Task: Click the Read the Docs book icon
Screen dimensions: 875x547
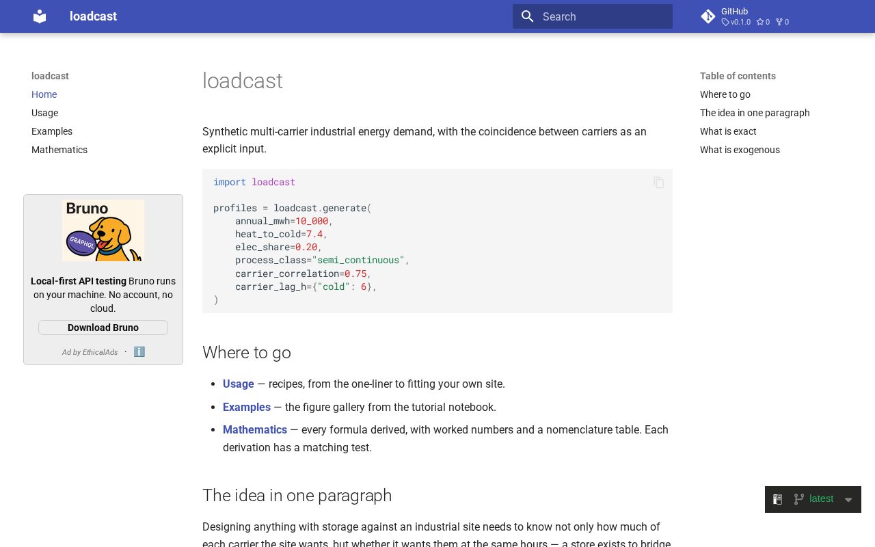Action: pyautogui.click(x=777, y=499)
